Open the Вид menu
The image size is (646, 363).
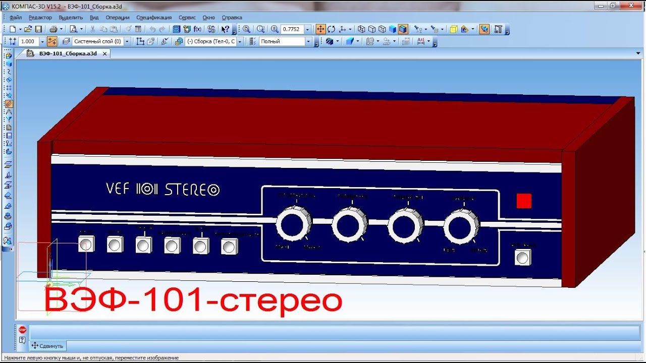pyautogui.click(x=94, y=18)
